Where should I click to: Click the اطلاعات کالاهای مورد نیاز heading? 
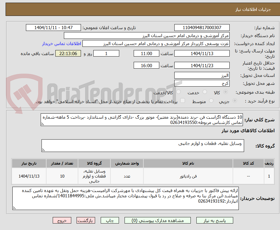tap(248, 131)
